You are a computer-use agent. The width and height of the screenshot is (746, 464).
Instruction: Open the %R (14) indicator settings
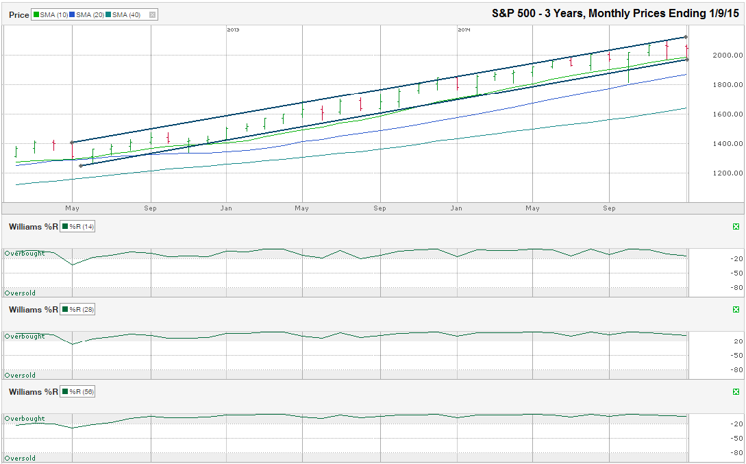click(77, 227)
